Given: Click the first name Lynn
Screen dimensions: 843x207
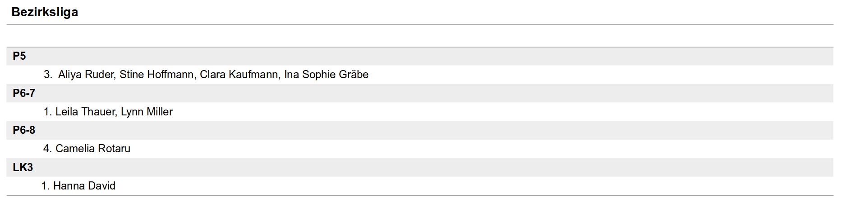Looking at the screenshot, I should click(x=132, y=112).
